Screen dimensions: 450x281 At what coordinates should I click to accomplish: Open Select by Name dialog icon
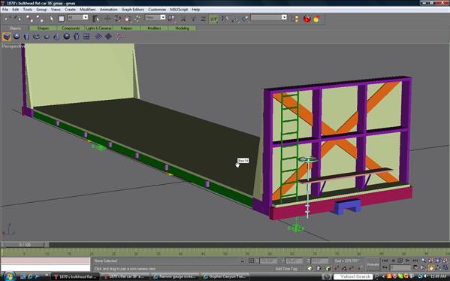[x=96, y=19]
